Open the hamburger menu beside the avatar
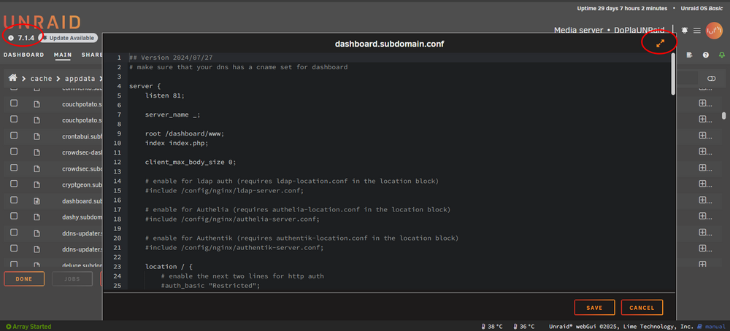The width and height of the screenshot is (730, 331). [697, 30]
